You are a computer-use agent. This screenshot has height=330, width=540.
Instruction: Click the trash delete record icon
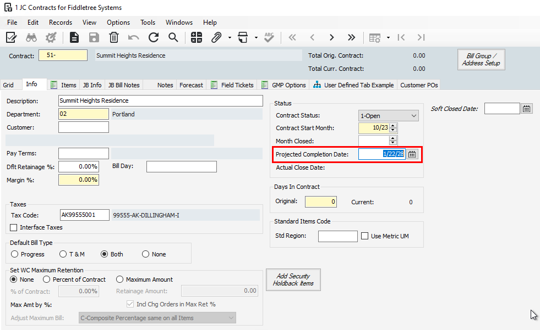[x=113, y=37]
